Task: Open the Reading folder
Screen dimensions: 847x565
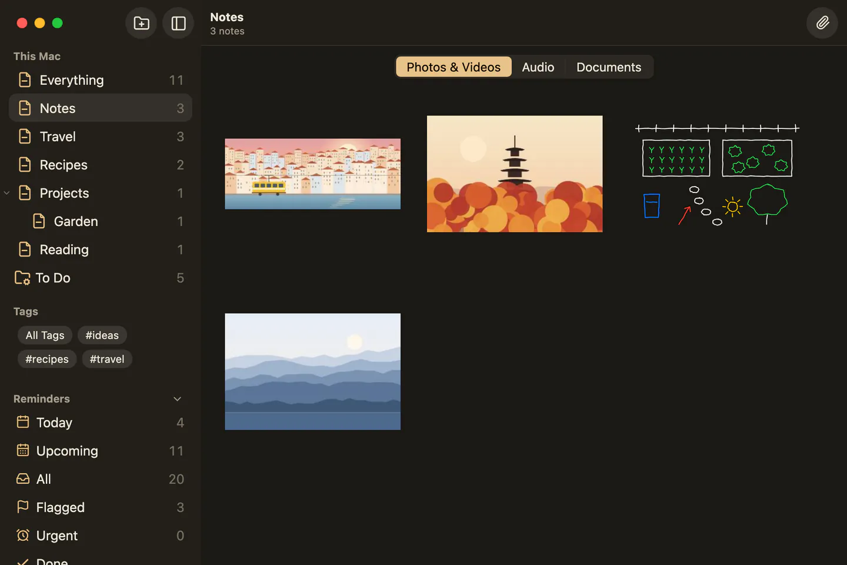Action: (101, 250)
